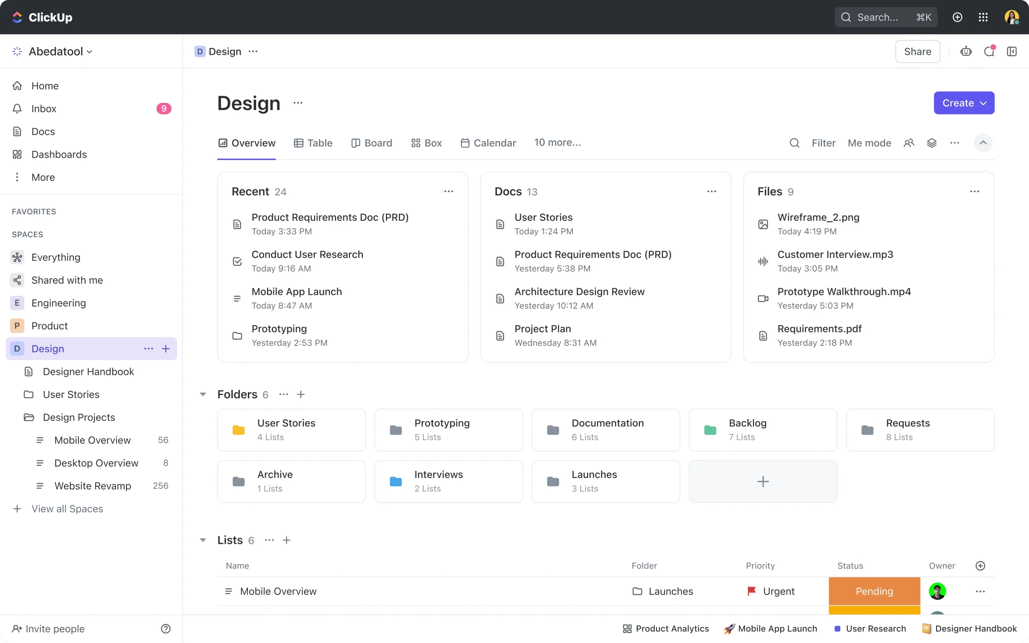Image resolution: width=1029 pixels, height=643 pixels.
Task: Open the Create dropdown button
Action: [963, 103]
